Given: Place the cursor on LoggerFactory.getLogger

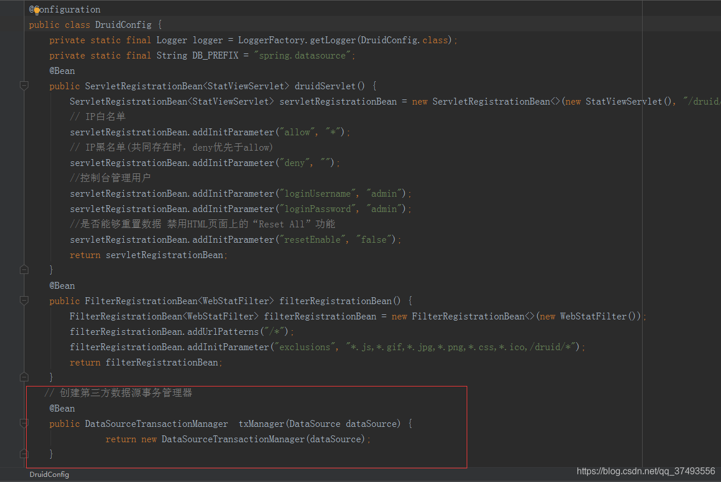Looking at the screenshot, I should [x=297, y=40].
